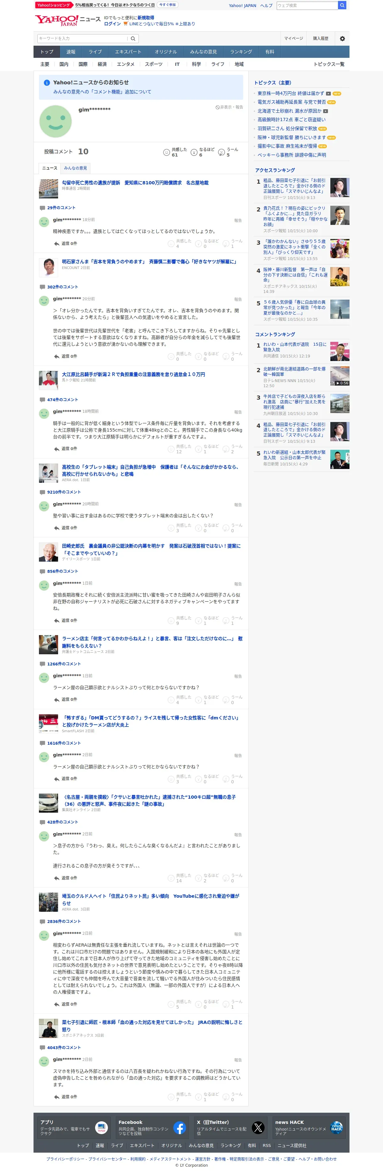The image size is (383, 1175).
Task: Focus the キーワードを入力 search field
Action: tap(82, 39)
